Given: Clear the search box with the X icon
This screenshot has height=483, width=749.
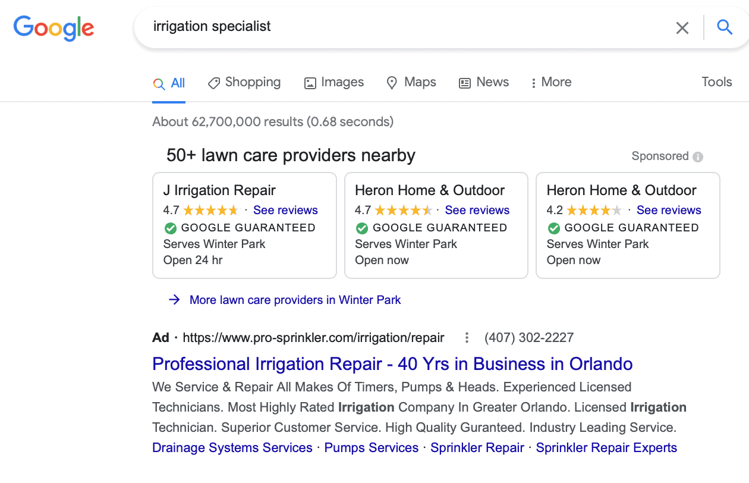Looking at the screenshot, I should (x=682, y=27).
